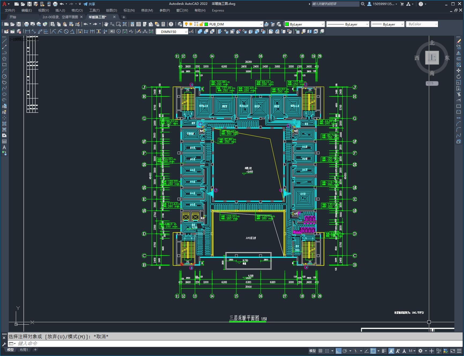Select the Rectangle draw tool
Image resolution: width=464 pixels, height=356 pixels.
pyautogui.click(x=4, y=65)
